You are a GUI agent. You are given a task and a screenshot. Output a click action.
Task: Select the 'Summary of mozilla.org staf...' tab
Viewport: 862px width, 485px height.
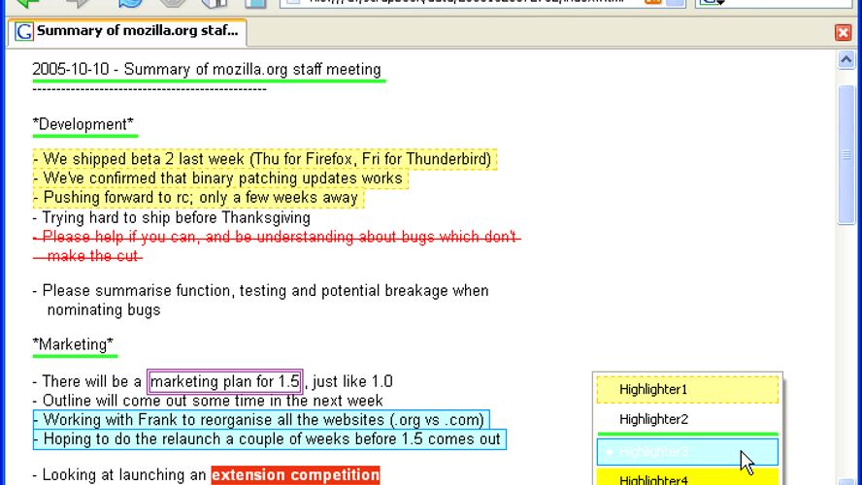click(x=127, y=32)
